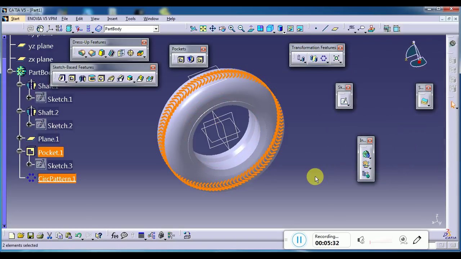The image size is (461, 259).
Task: Select the Pan view tool
Action: tap(212, 29)
